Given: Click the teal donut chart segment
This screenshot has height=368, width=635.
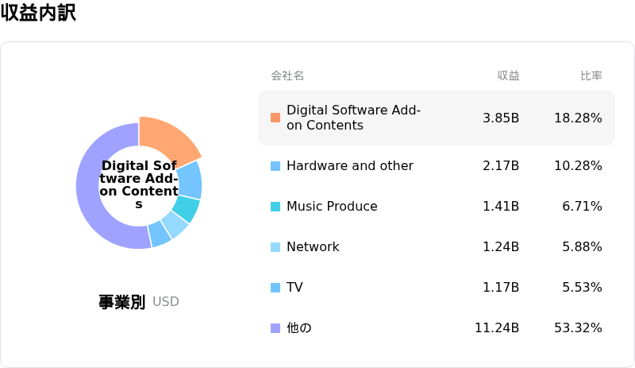Looking at the screenshot, I should point(187,209).
